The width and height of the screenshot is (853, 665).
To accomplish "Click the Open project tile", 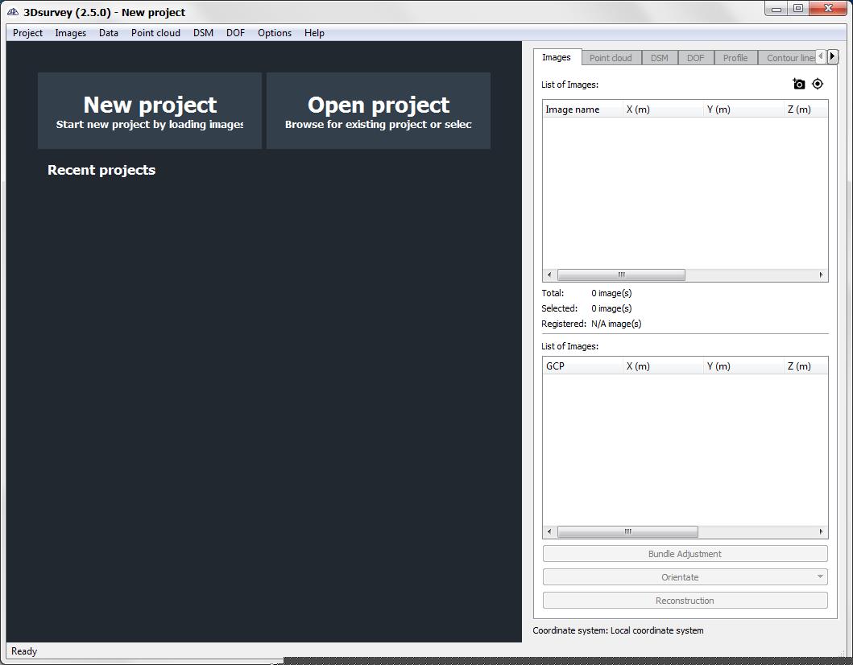I will tap(379, 110).
